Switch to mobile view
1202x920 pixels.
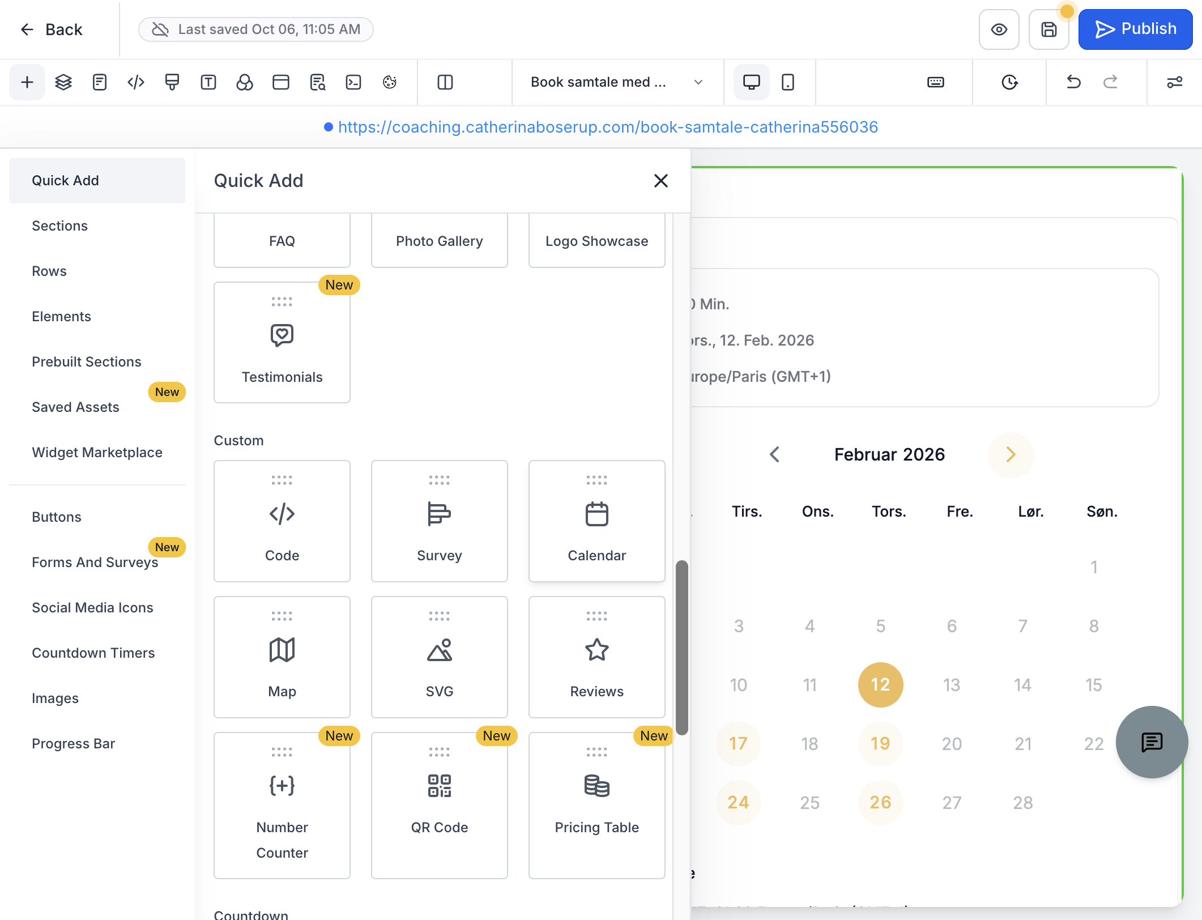pyautogui.click(x=788, y=82)
